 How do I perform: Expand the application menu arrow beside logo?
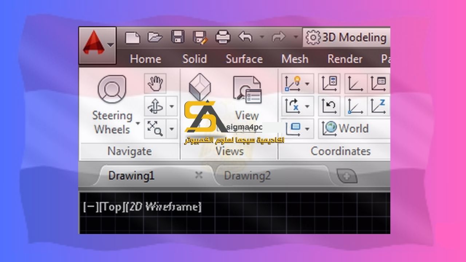pos(110,45)
